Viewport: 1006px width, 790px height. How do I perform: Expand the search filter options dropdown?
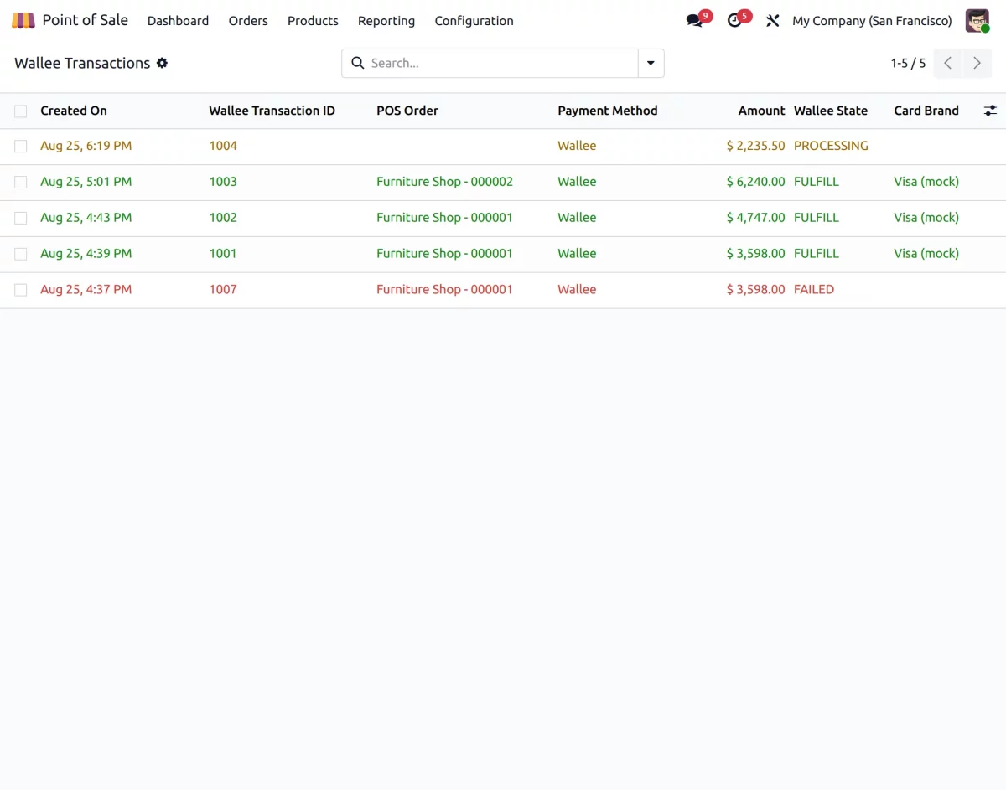[651, 63]
